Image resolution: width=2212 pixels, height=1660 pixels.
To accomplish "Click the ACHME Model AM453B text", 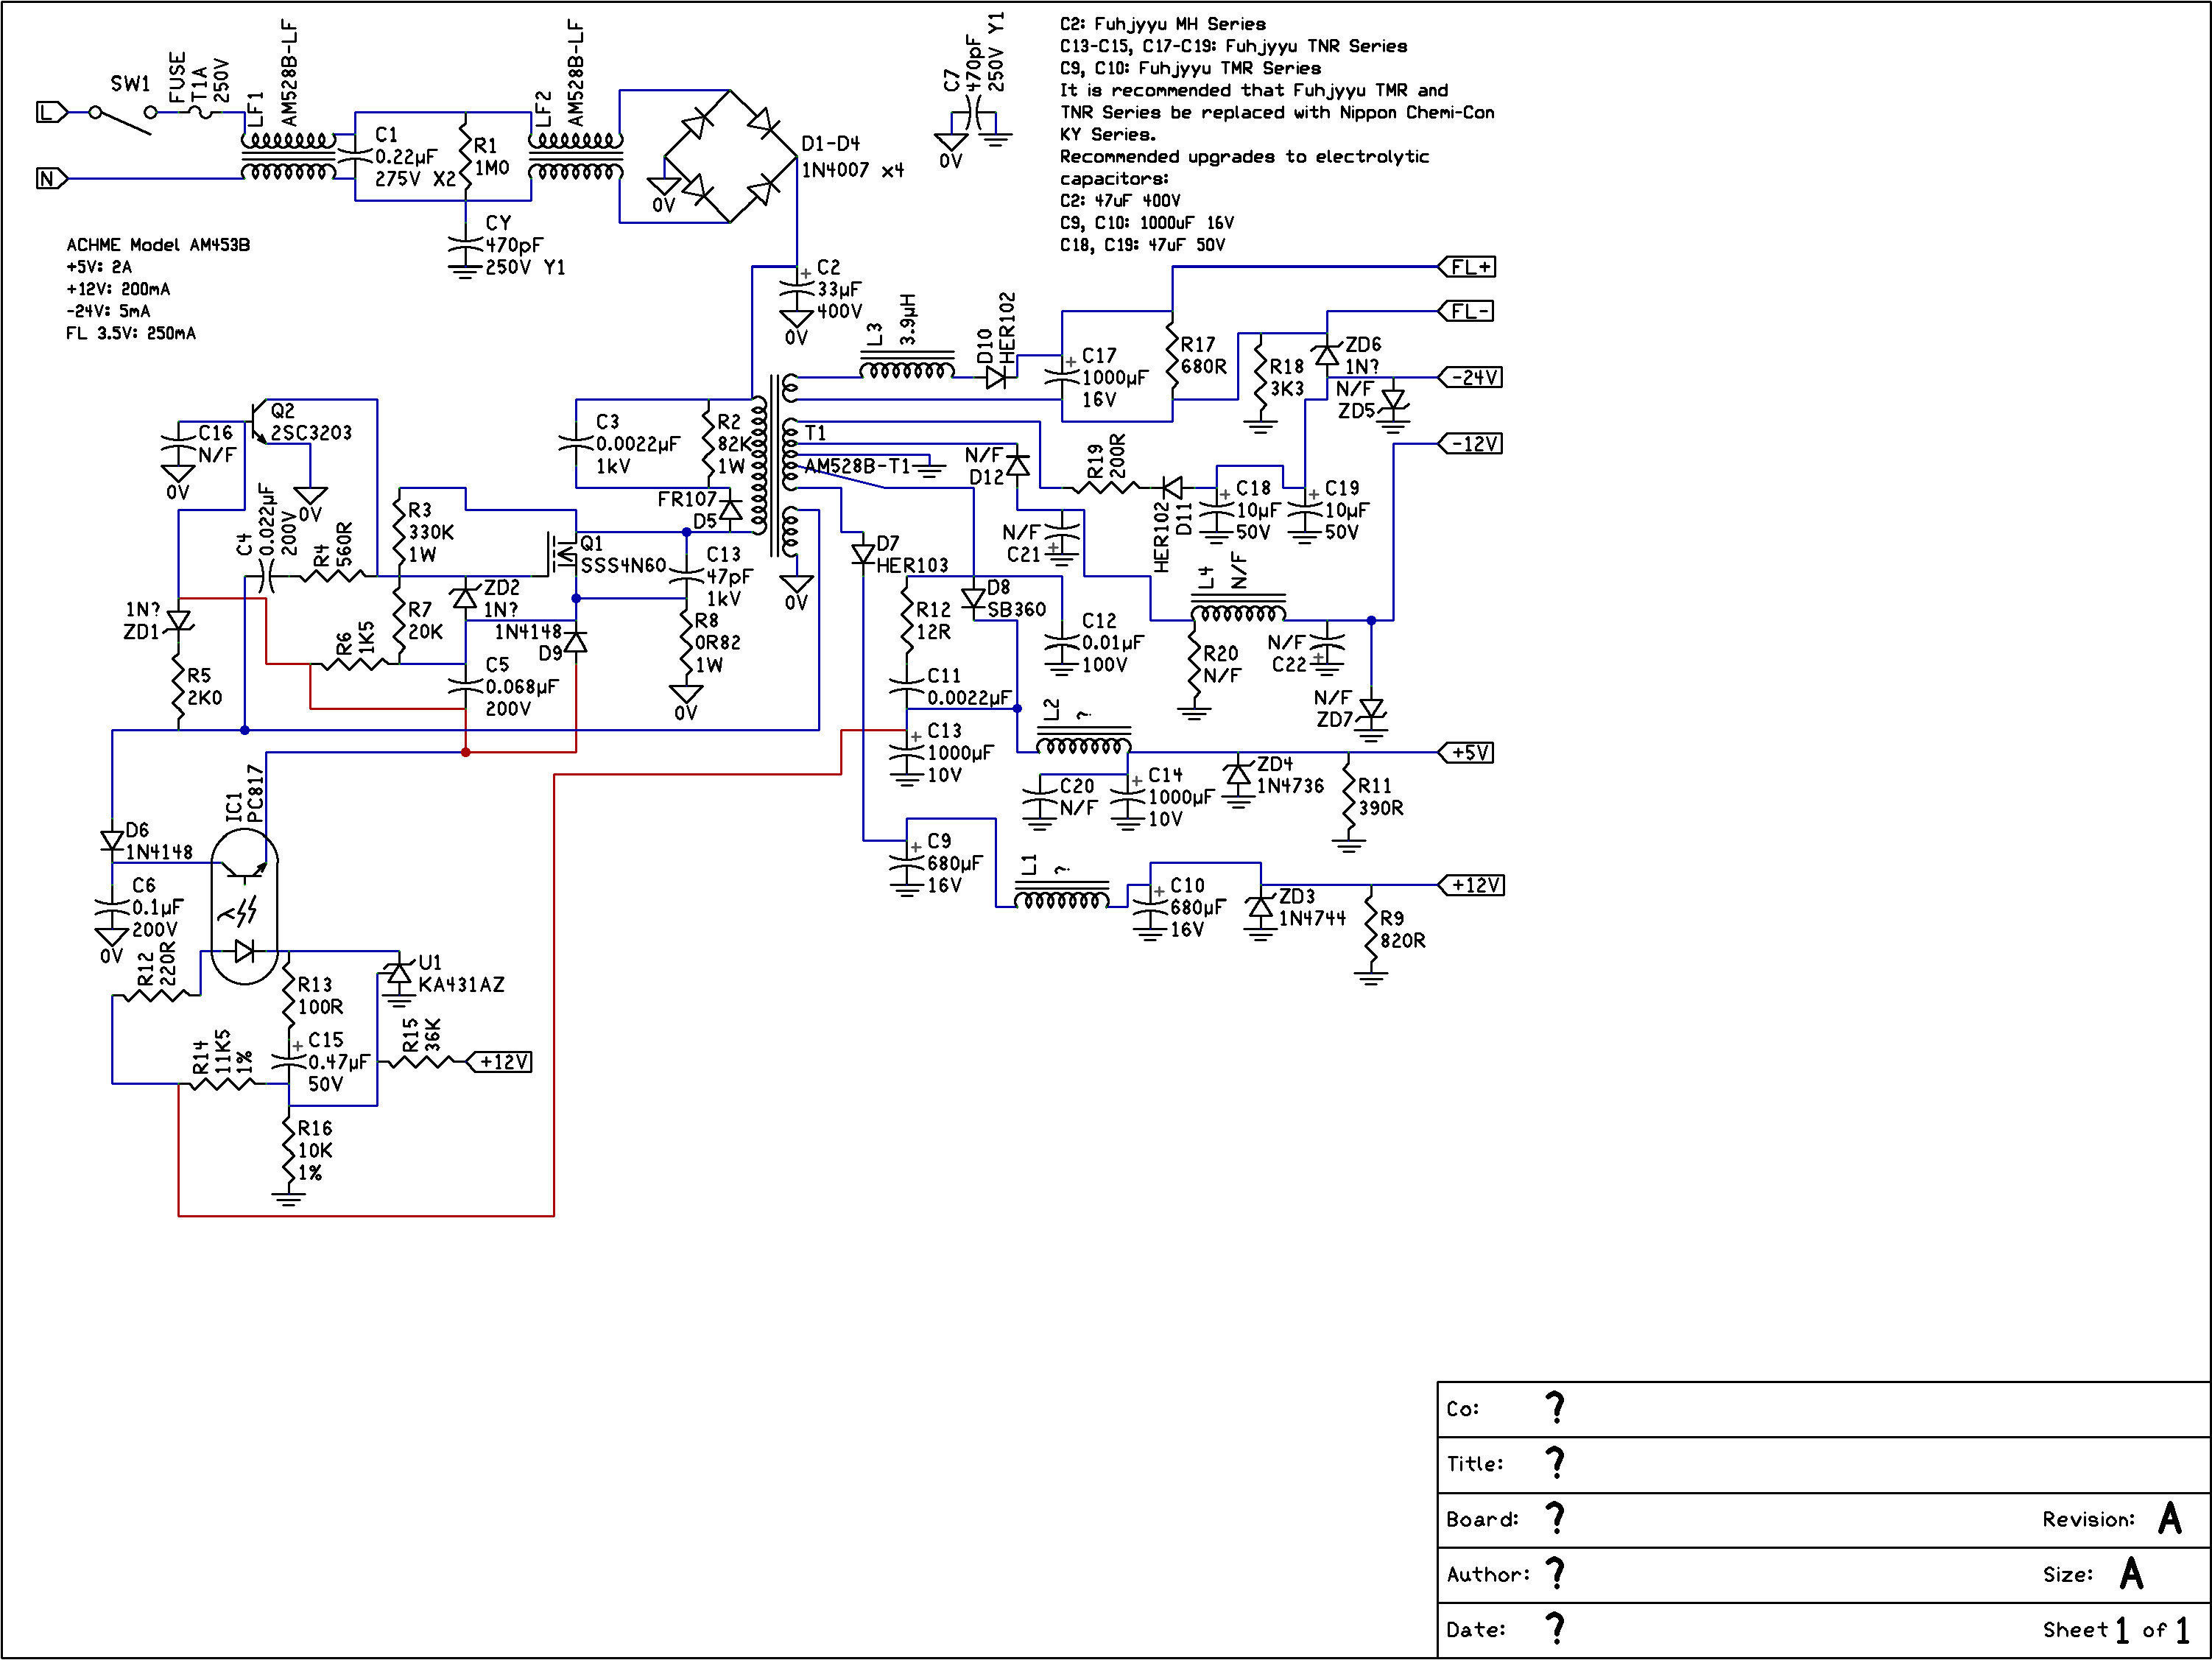I will tap(158, 245).
